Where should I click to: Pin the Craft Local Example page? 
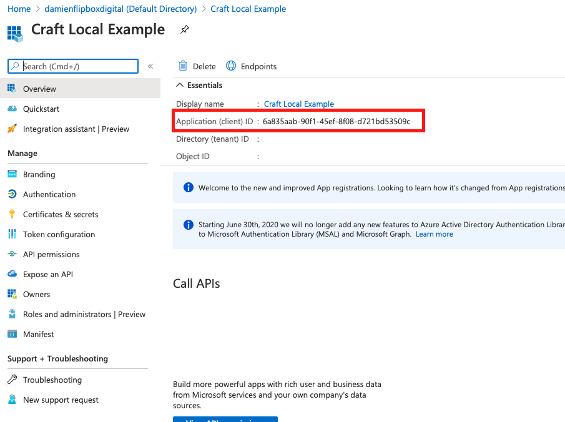[185, 29]
